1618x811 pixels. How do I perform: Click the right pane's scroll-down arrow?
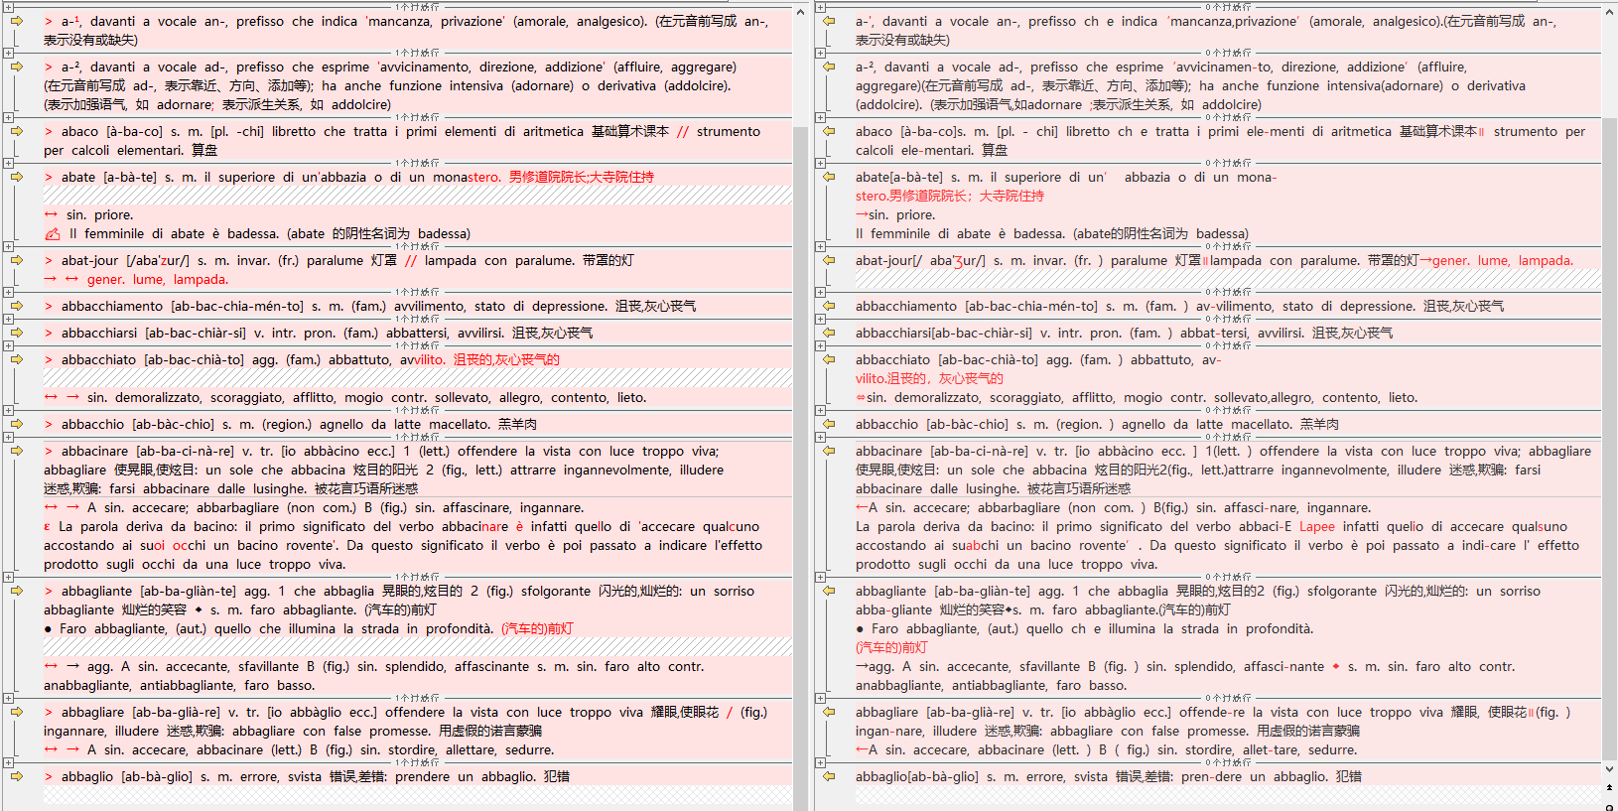[1609, 769]
